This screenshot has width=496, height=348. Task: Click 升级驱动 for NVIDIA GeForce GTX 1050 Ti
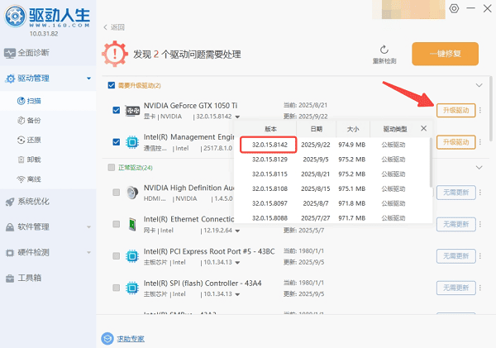pyautogui.click(x=455, y=111)
